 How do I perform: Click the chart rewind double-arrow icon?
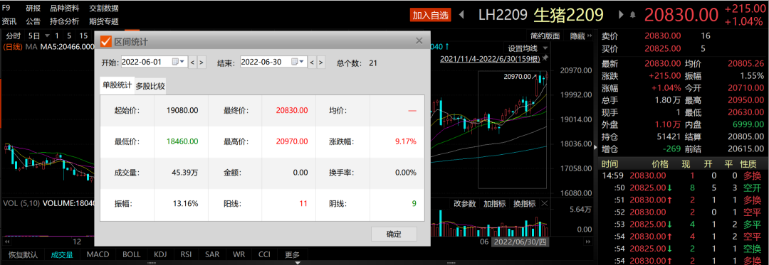[x=7, y=242]
